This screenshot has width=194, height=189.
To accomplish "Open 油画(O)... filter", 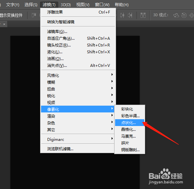I will coord(78,59).
